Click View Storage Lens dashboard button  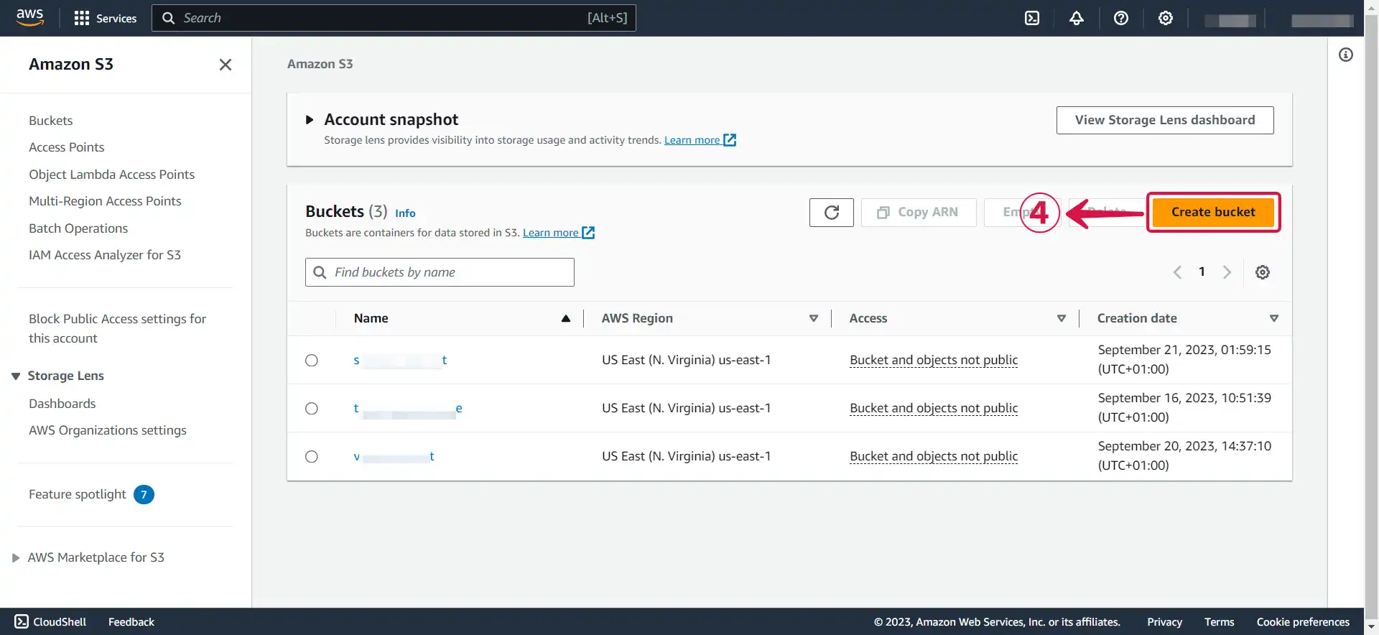(1165, 120)
